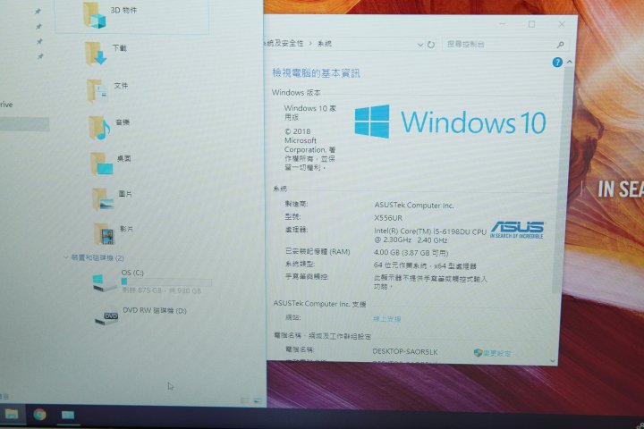
Task: Click the Windows 10 logo image
Action: (x=450, y=122)
